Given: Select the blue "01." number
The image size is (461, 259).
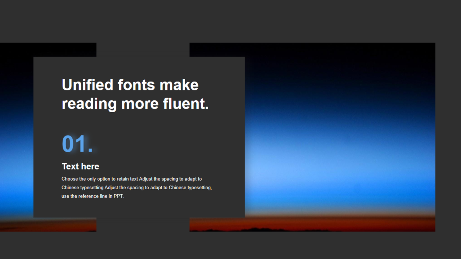Looking at the screenshot, I should coord(77,144).
